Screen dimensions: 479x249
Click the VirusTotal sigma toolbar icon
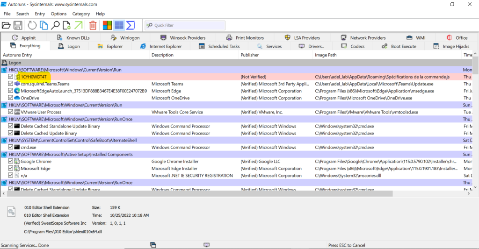coord(131,25)
